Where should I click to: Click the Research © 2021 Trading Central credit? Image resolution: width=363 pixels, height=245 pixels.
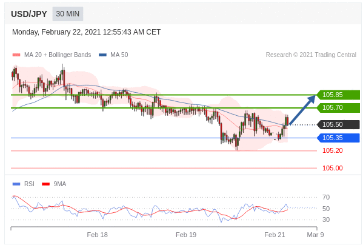(x=311, y=55)
